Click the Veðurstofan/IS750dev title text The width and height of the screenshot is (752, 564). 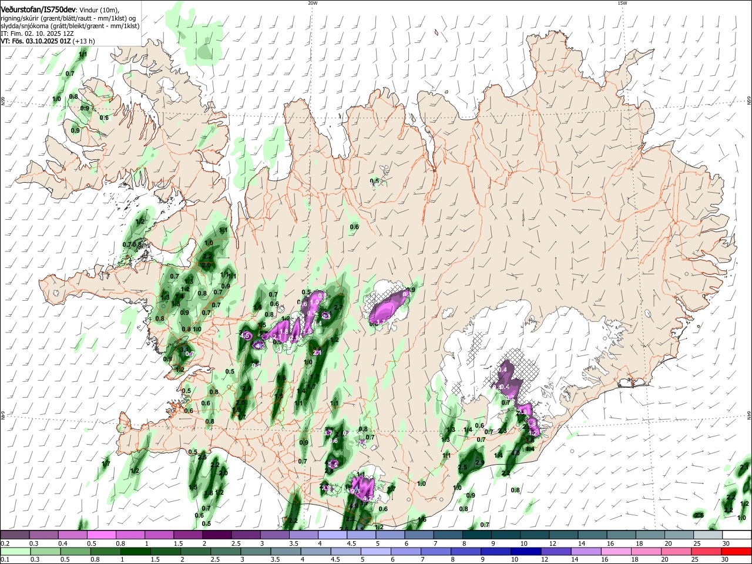pos(38,9)
